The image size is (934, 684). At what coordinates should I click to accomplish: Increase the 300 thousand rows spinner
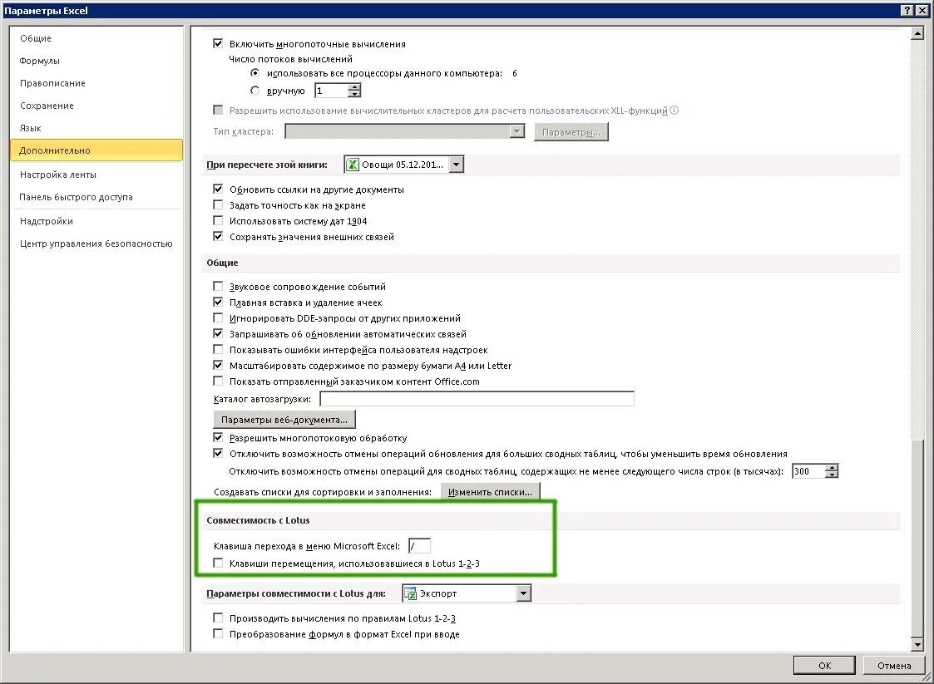[832, 467]
